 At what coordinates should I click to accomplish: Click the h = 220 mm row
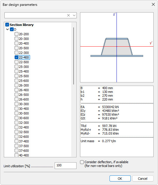(x=97, y=99)
